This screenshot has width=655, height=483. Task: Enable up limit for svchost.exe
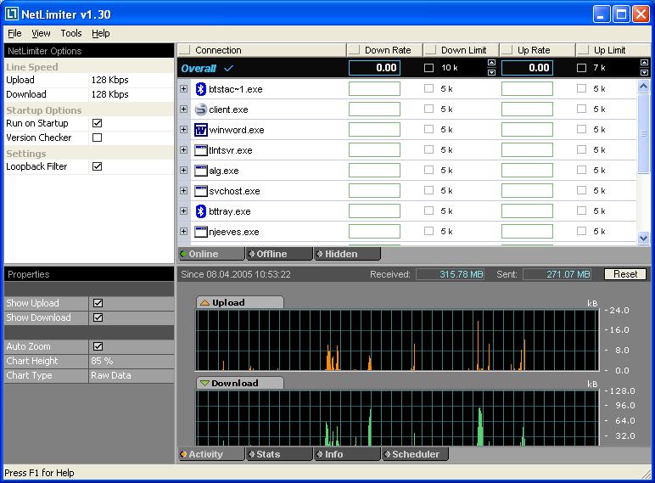coord(581,190)
